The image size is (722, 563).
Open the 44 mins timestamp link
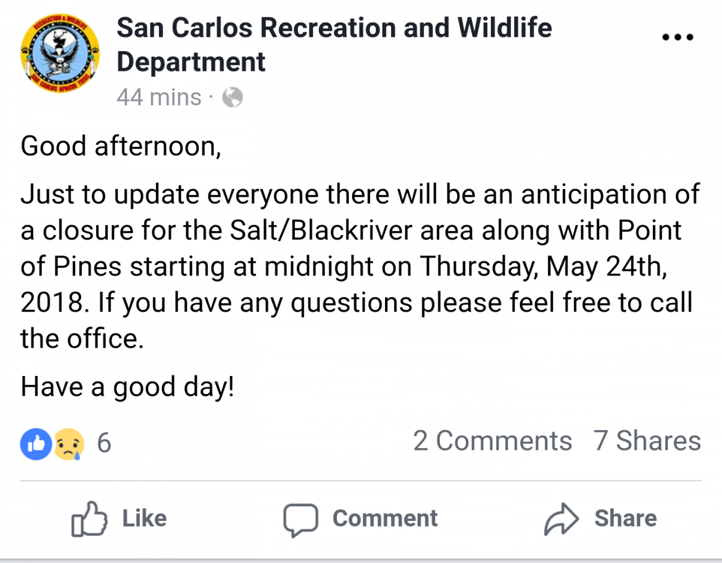point(159,97)
